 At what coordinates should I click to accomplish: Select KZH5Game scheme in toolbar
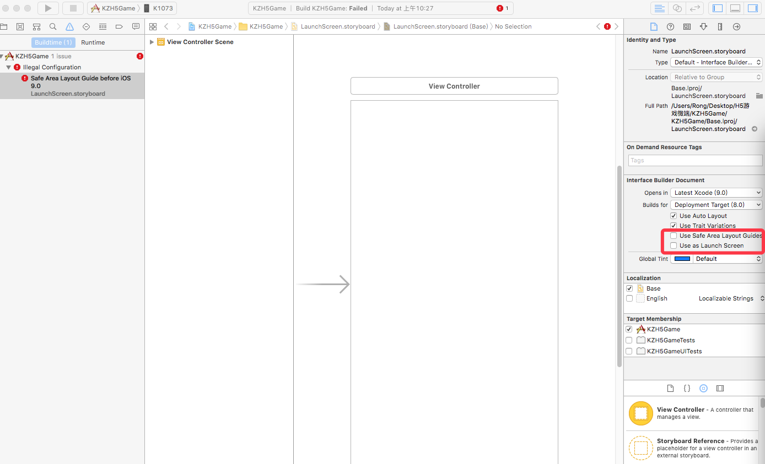(x=112, y=8)
